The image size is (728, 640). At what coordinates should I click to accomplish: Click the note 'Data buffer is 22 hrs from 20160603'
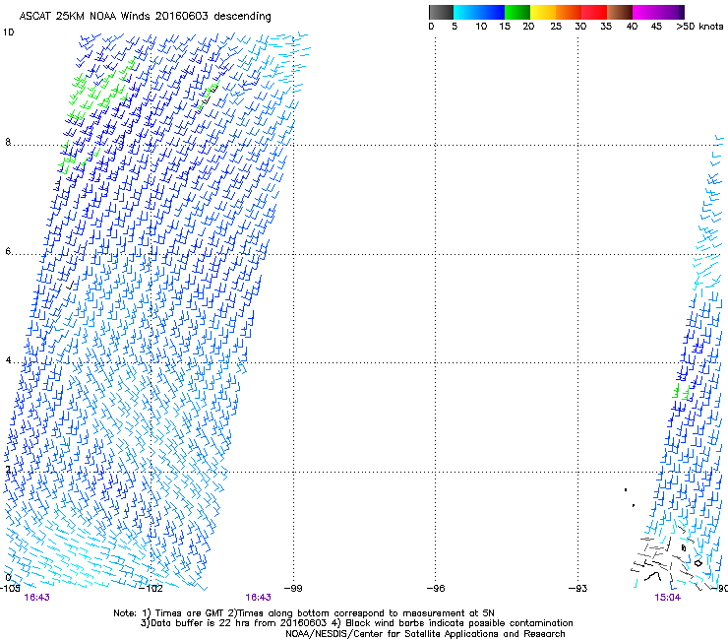click(233, 623)
